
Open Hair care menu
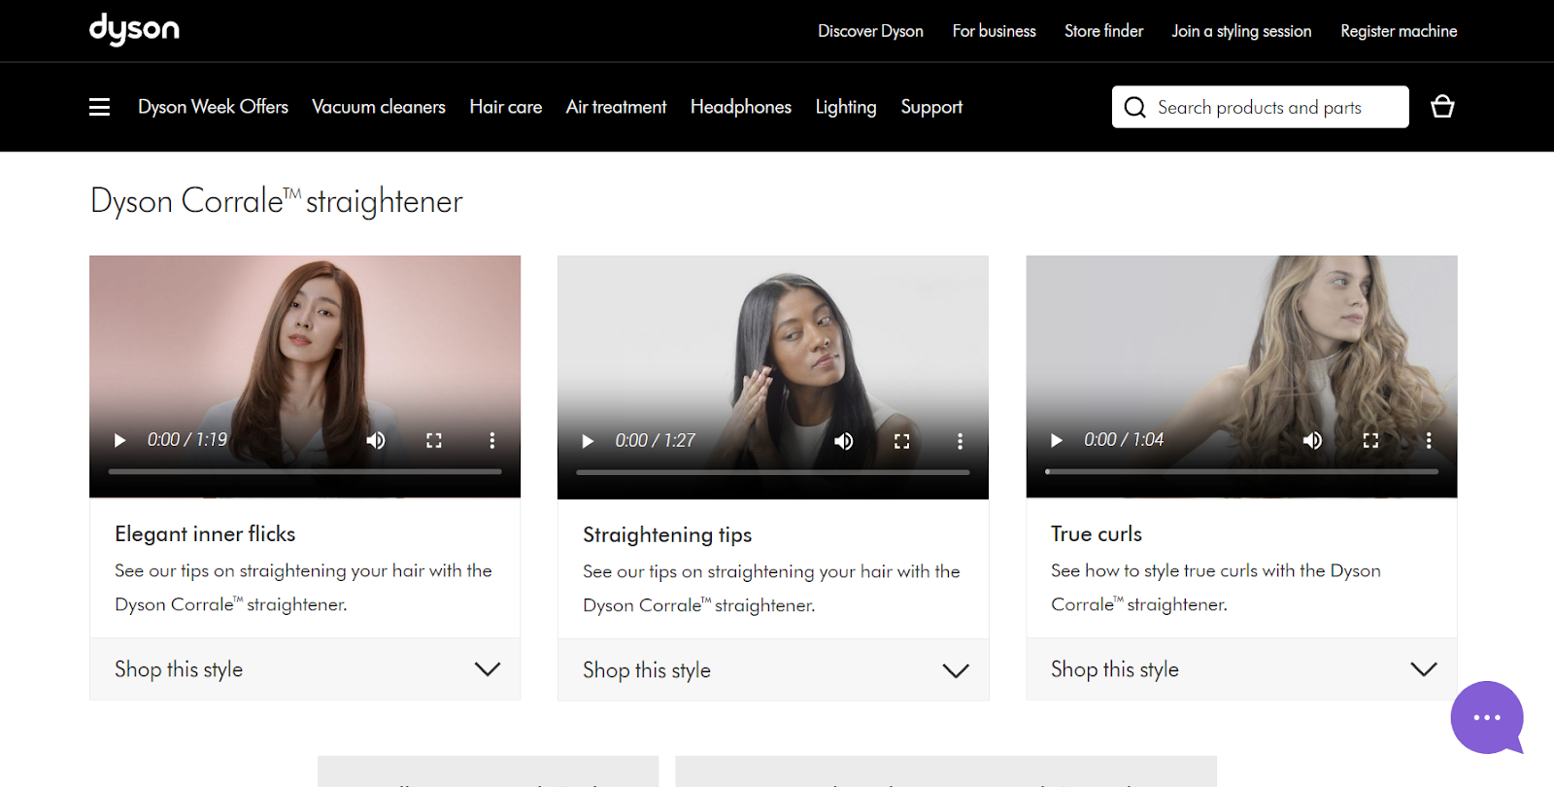click(x=506, y=107)
